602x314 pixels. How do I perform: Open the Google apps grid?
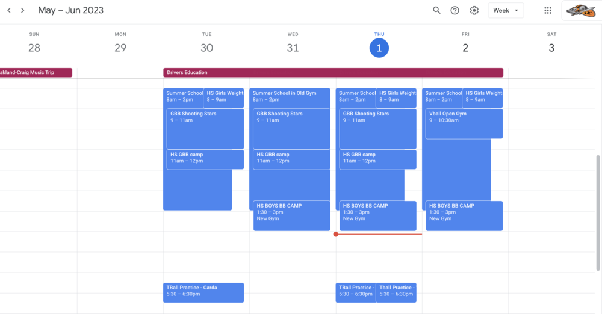tap(548, 10)
